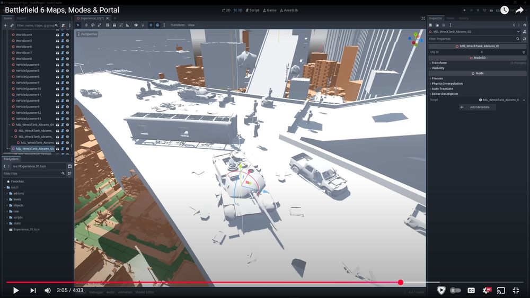Play the YouTube video
Image resolution: width=530 pixels, height=298 pixels.
(15, 290)
